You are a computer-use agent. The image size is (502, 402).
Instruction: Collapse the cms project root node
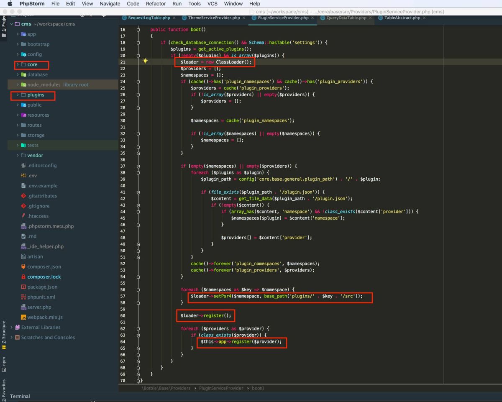coord(11,24)
